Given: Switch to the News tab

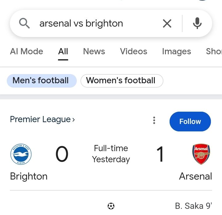Looking at the screenshot, I should (x=94, y=52).
